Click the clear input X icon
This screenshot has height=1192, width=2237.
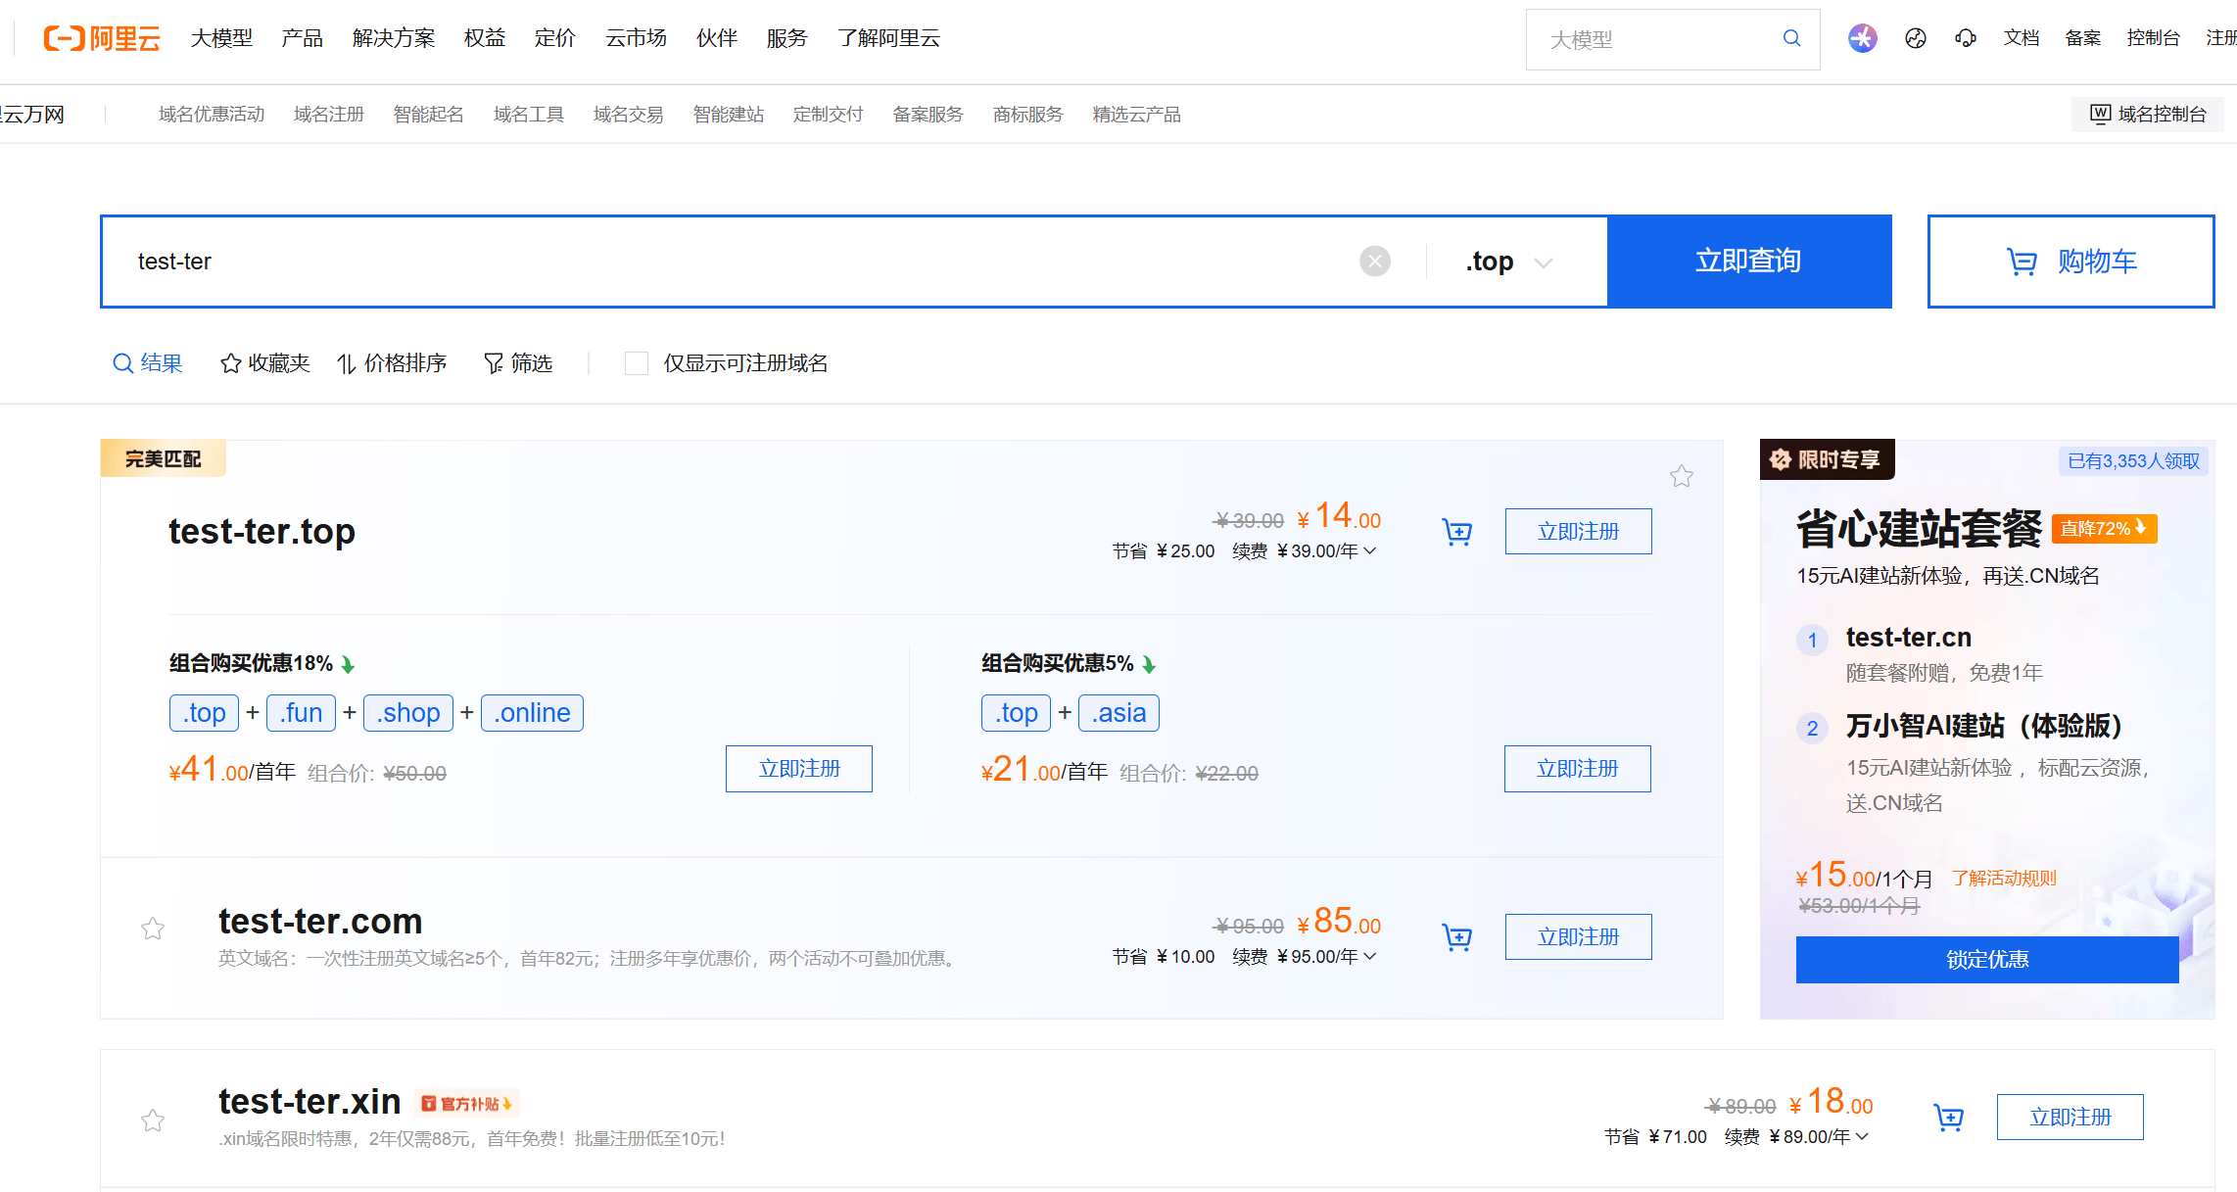[1374, 262]
